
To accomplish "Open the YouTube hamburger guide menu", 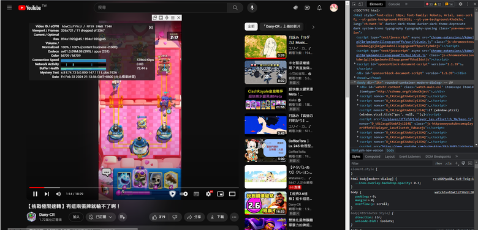I will pos(9,7).
